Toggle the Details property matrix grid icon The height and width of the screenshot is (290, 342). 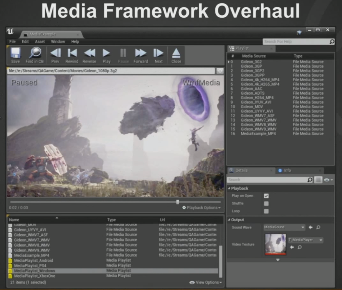[318, 180]
